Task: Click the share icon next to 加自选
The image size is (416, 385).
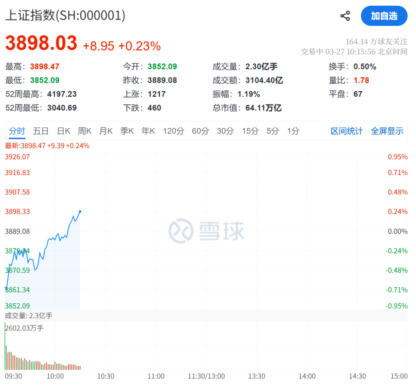Action: pyautogui.click(x=345, y=16)
